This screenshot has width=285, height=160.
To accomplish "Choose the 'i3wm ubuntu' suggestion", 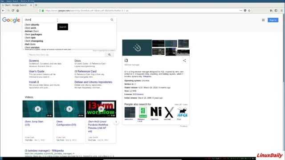I will click(x=32, y=25).
